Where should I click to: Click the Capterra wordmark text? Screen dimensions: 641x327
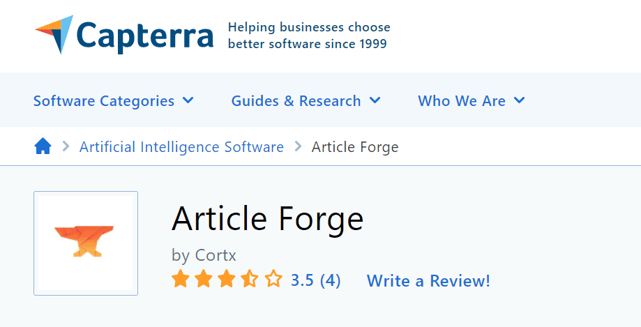tap(144, 36)
